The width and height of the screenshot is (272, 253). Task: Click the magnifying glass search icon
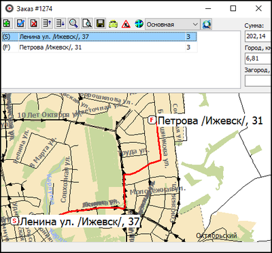[73, 24]
